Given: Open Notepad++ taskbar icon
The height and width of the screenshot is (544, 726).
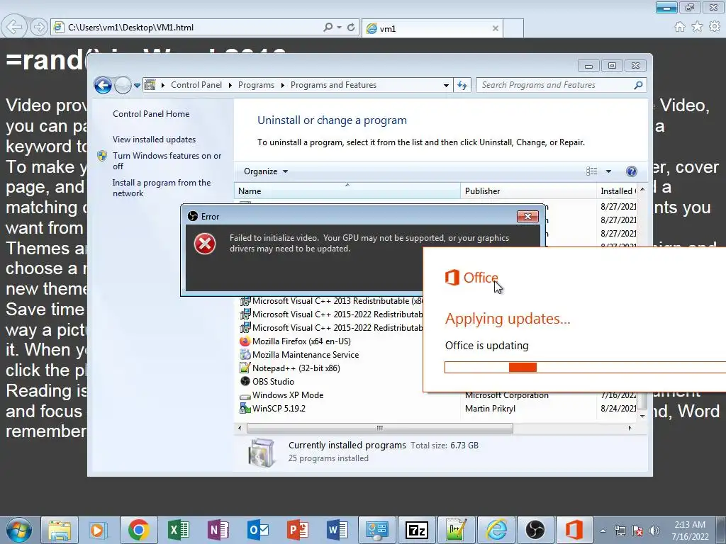Looking at the screenshot, I should (457, 530).
